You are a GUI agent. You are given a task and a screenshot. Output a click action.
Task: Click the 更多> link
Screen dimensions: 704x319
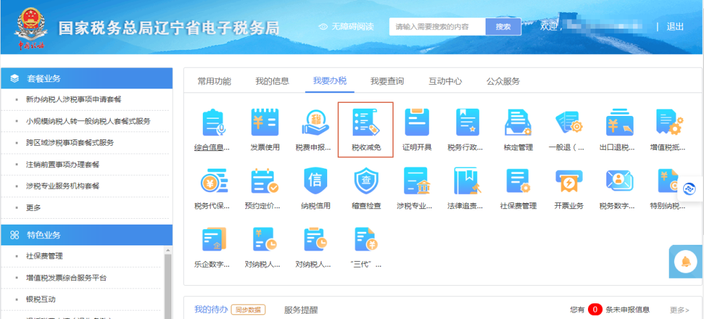(x=679, y=310)
